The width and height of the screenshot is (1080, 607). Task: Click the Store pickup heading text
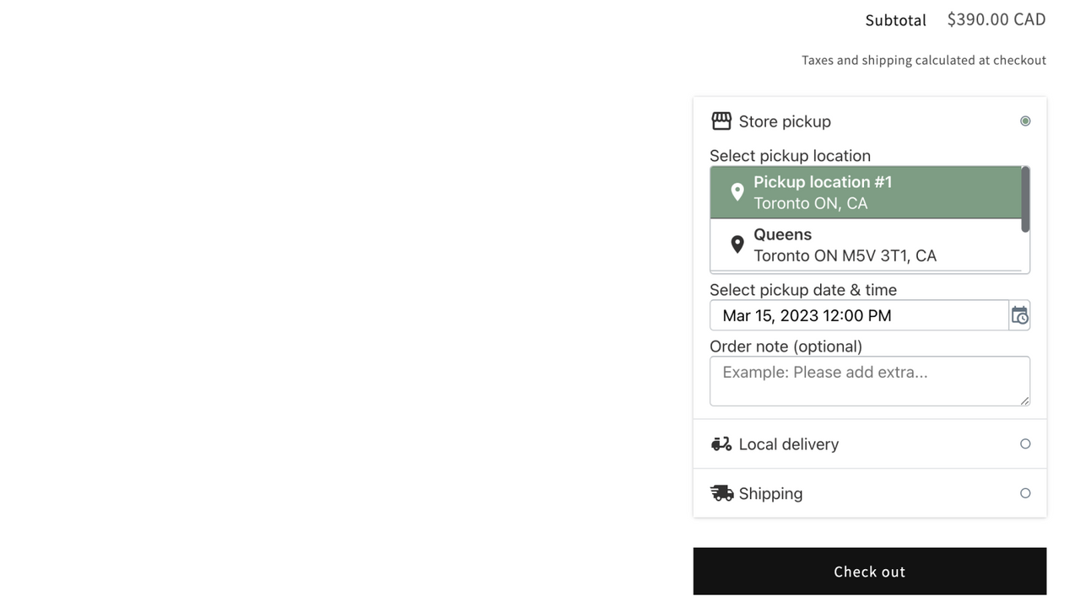pos(785,121)
